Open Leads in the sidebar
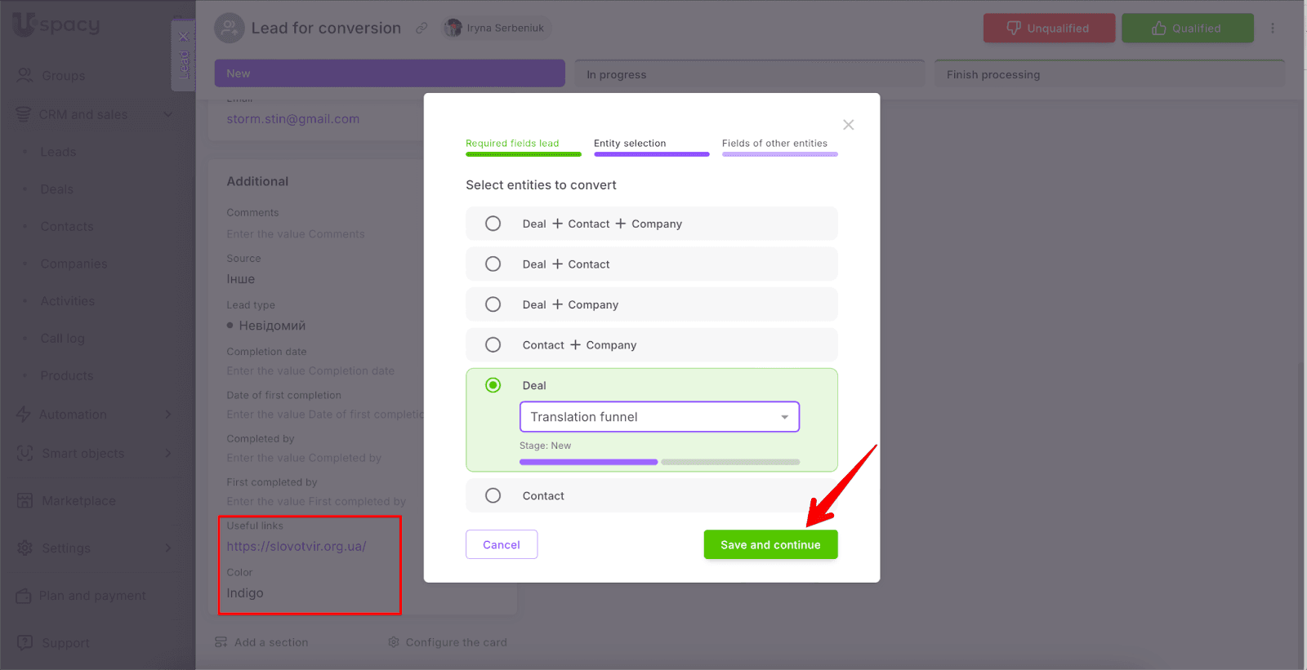Image resolution: width=1307 pixels, height=670 pixels. [58, 152]
